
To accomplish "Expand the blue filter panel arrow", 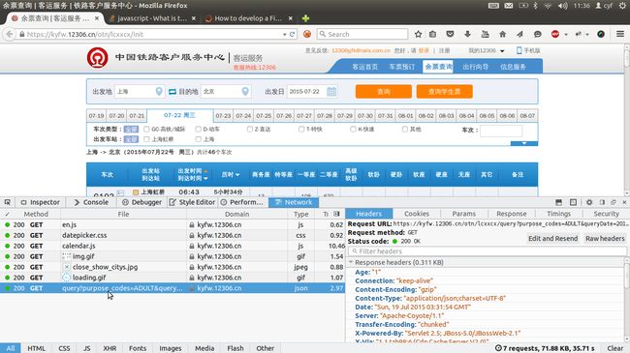I will tap(524, 143).
